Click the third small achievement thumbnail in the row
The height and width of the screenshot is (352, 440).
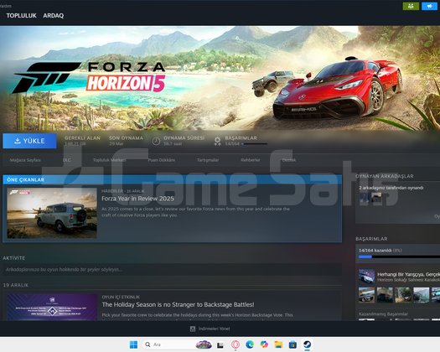403,295
